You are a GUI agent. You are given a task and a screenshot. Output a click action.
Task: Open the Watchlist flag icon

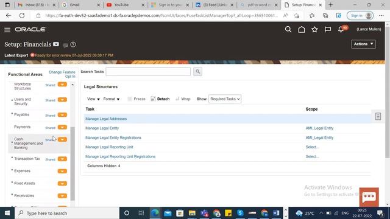tap(328, 30)
